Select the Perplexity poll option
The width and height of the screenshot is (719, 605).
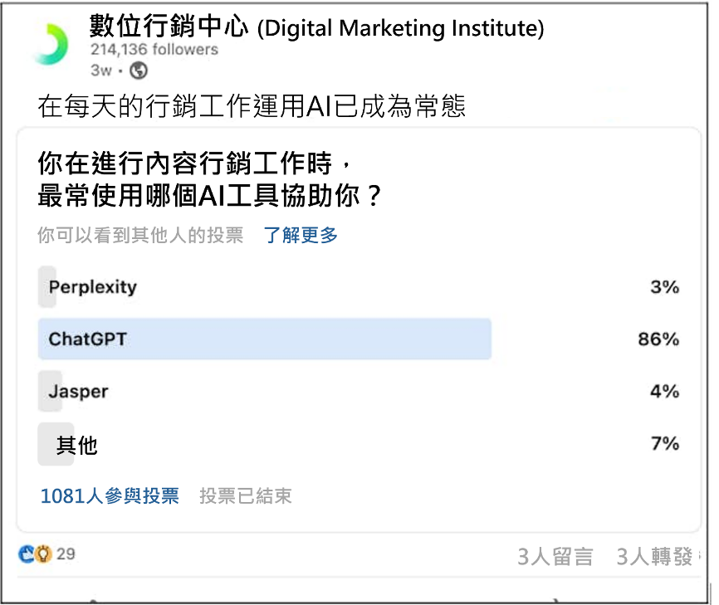tap(92, 287)
